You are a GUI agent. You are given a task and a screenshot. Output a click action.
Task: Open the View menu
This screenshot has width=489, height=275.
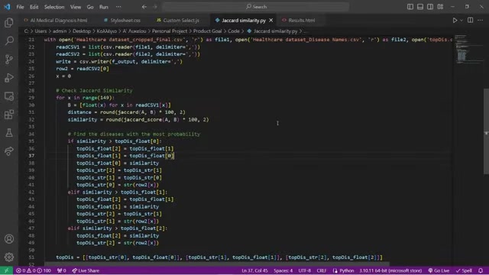point(76,7)
